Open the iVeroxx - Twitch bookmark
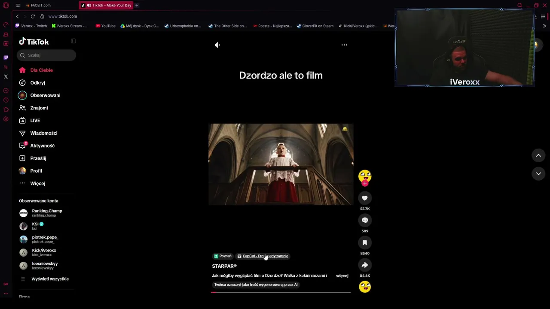Viewport: 550px width, 309px height. point(31,26)
